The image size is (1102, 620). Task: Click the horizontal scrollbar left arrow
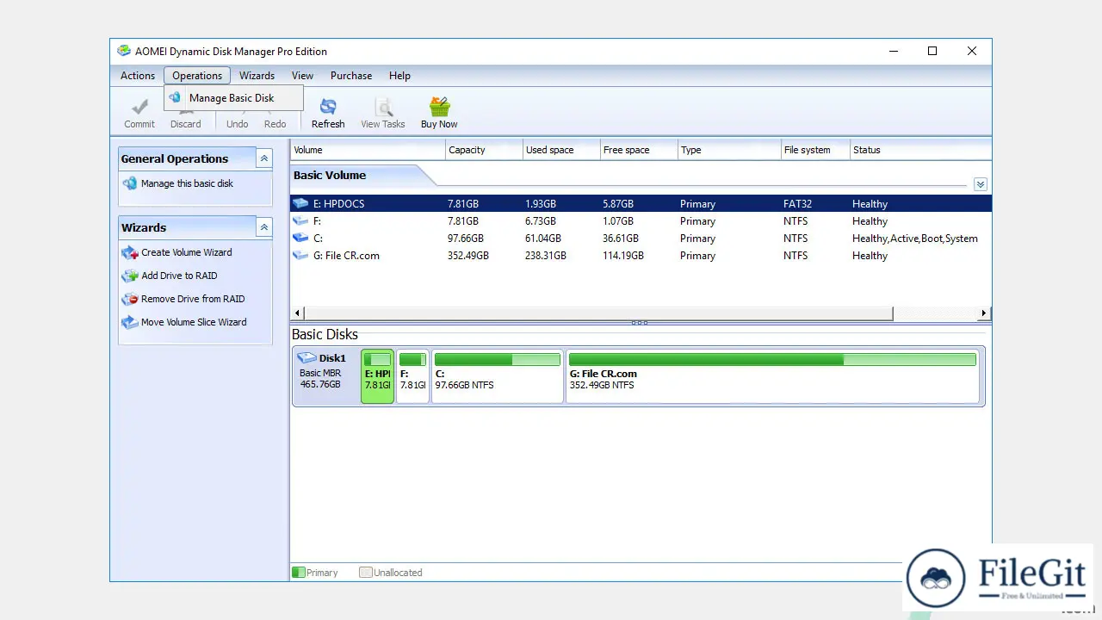298,313
